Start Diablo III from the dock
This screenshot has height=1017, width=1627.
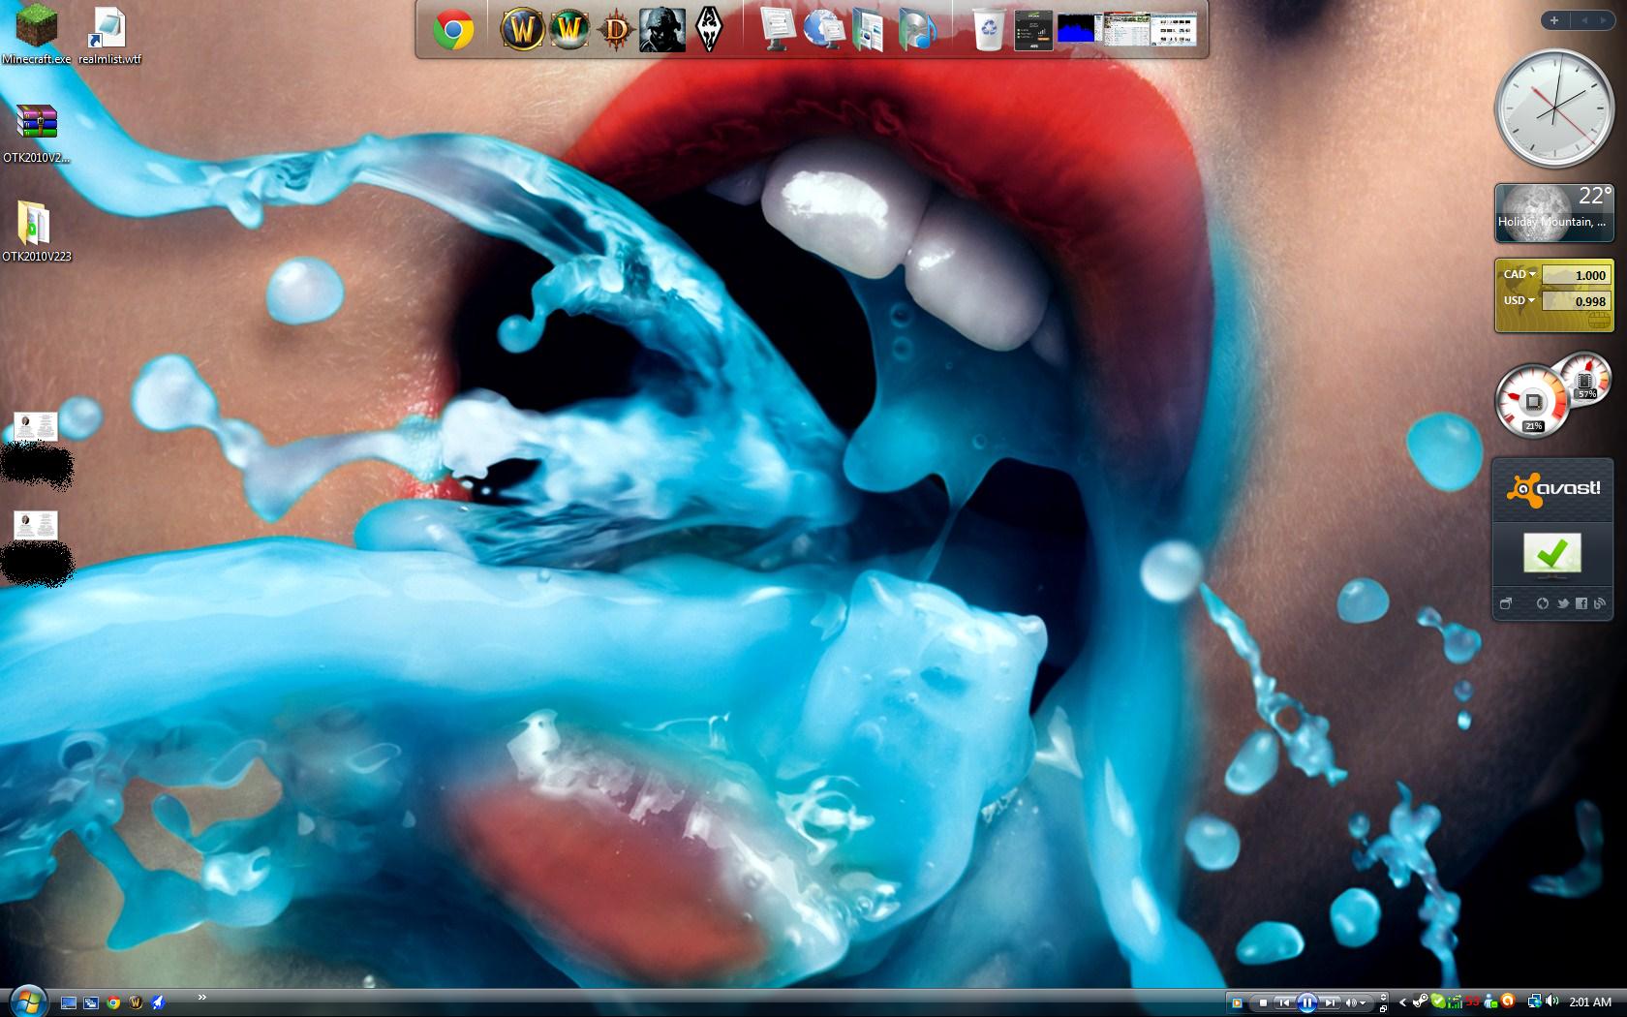(x=617, y=29)
